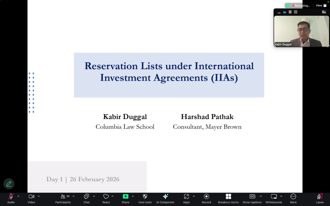Expand audio options arrow next to Audio

coord(18,196)
